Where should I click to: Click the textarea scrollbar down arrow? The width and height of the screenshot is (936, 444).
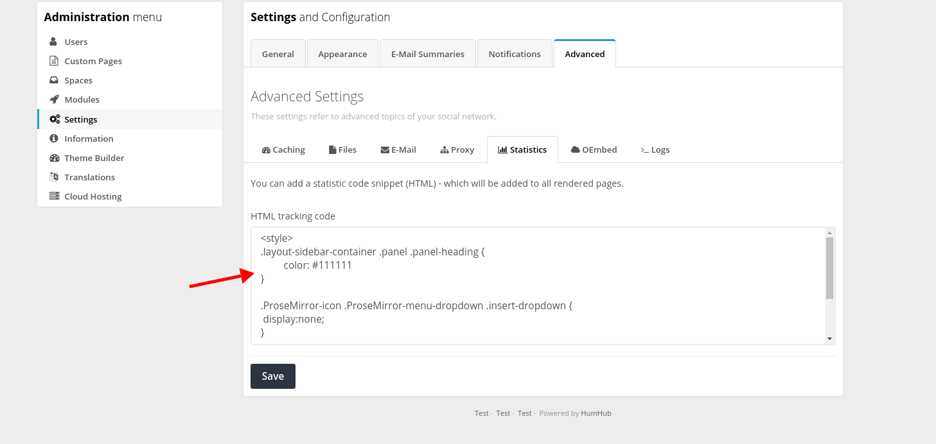[829, 339]
